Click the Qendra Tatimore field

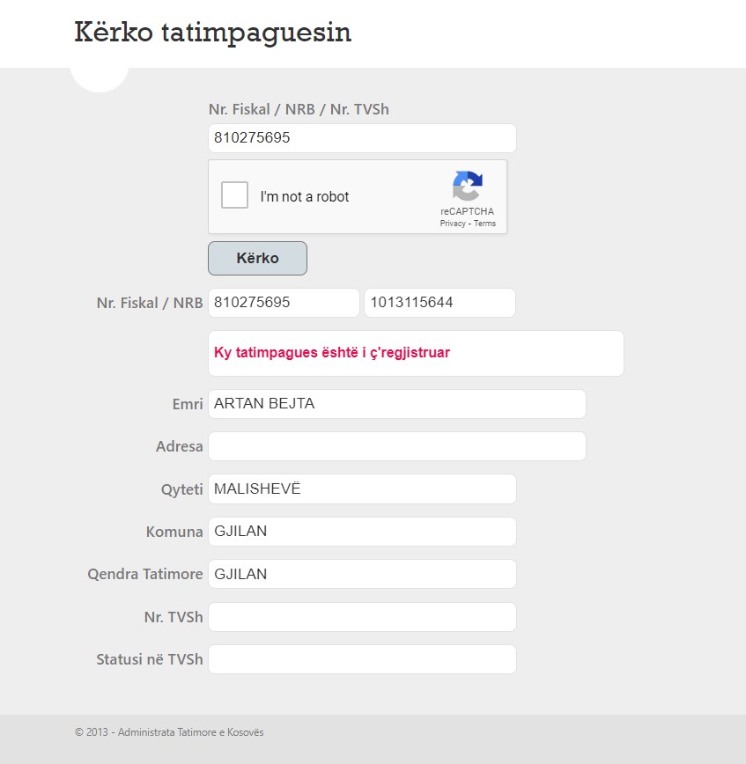pos(362,574)
